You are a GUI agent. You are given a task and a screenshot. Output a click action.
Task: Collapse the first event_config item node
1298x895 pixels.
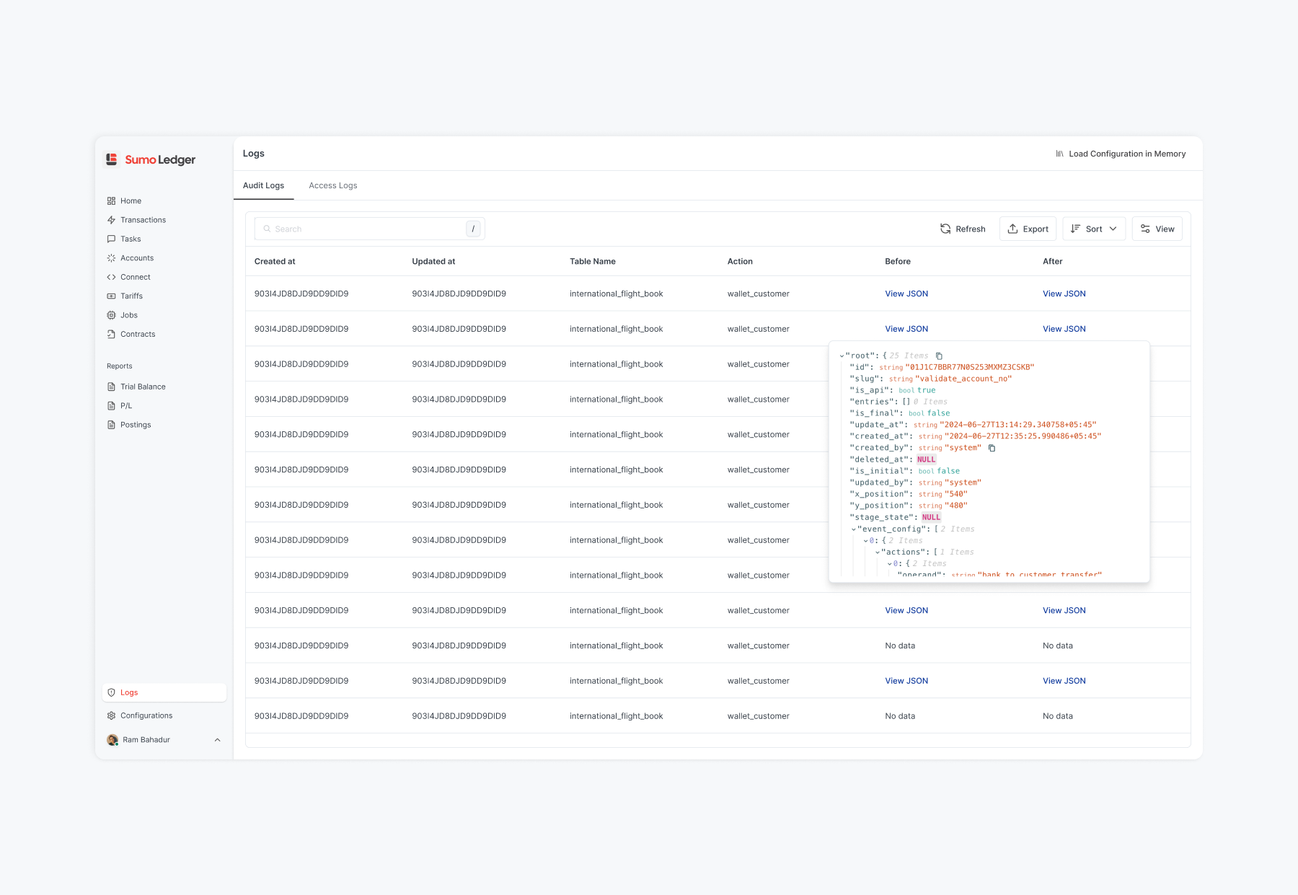(x=866, y=541)
